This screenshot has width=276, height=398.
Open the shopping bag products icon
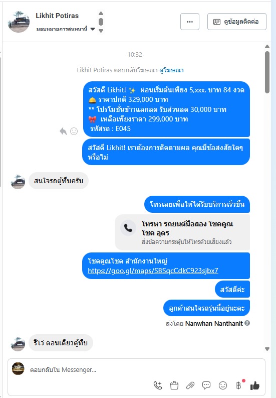pyautogui.click(x=174, y=385)
